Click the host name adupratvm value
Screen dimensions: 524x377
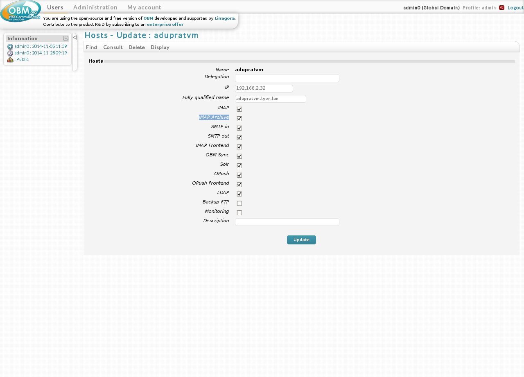(x=249, y=70)
